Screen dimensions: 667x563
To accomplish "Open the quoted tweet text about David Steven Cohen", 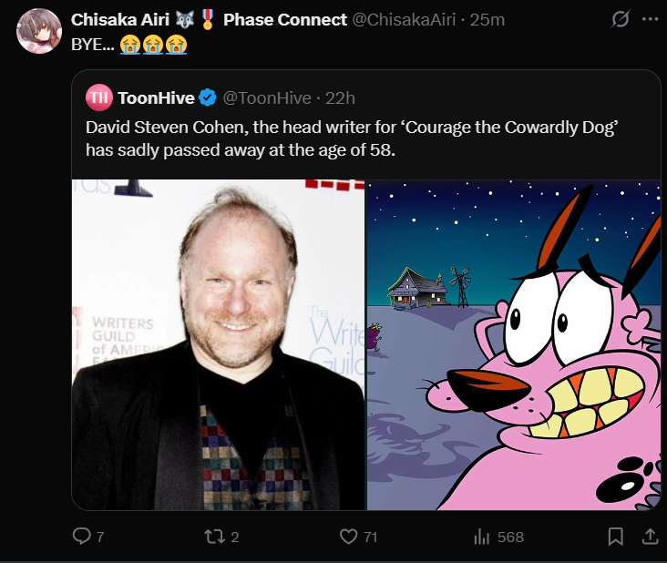I will click(352, 138).
